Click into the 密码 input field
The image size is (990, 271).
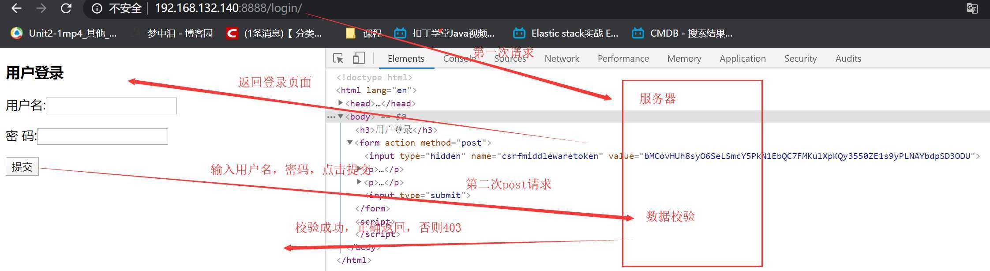coord(102,136)
